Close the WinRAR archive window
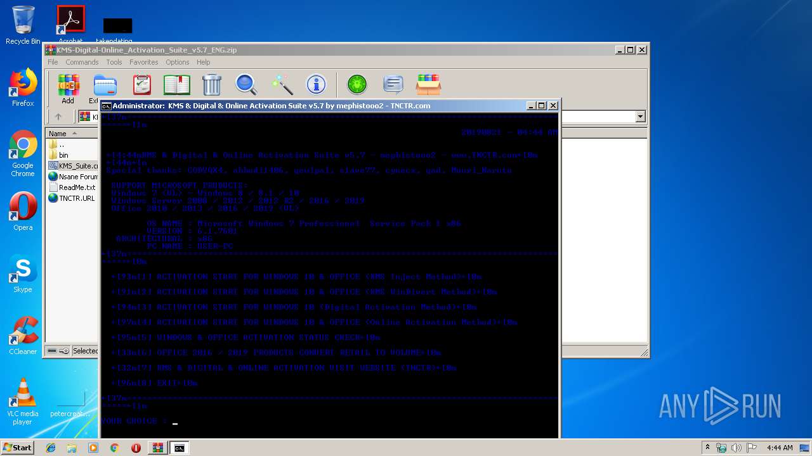This screenshot has height=456, width=812. pos(642,50)
